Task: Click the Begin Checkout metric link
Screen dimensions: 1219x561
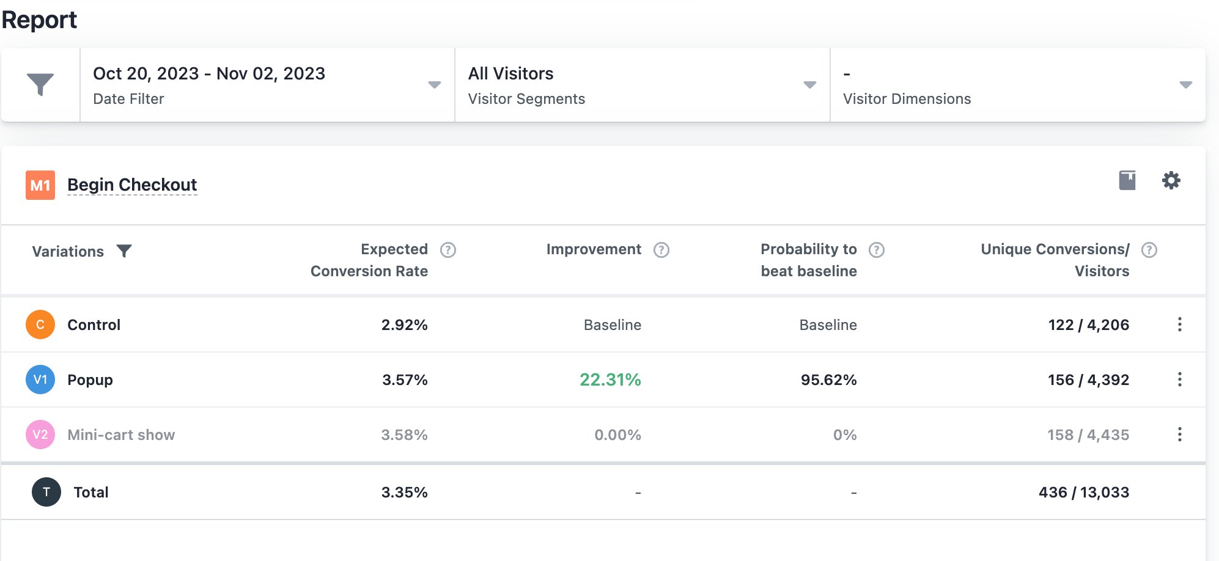Action: tap(132, 185)
